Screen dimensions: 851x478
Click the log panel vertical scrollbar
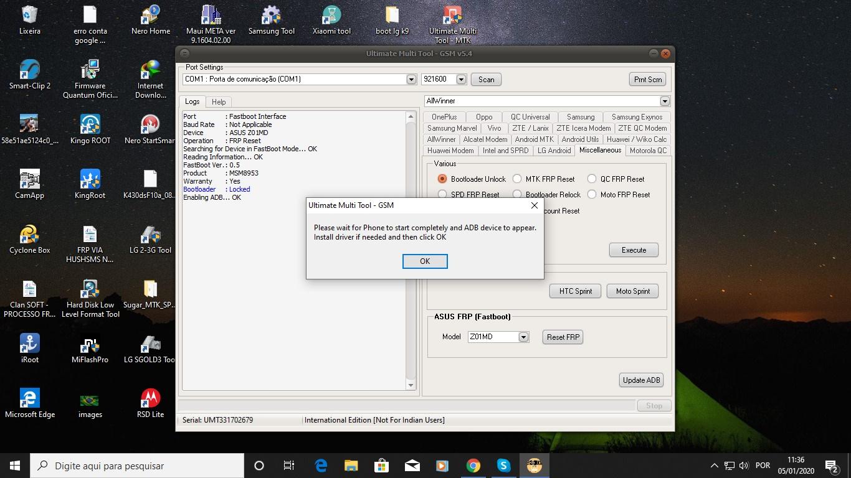411,250
